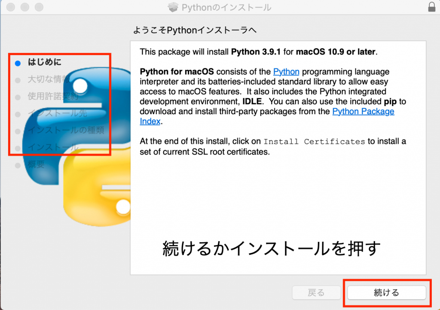The image size is (440, 310).
Task: Select the 大切な情報 step in the sidebar
Action: click(x=47, y=79)
